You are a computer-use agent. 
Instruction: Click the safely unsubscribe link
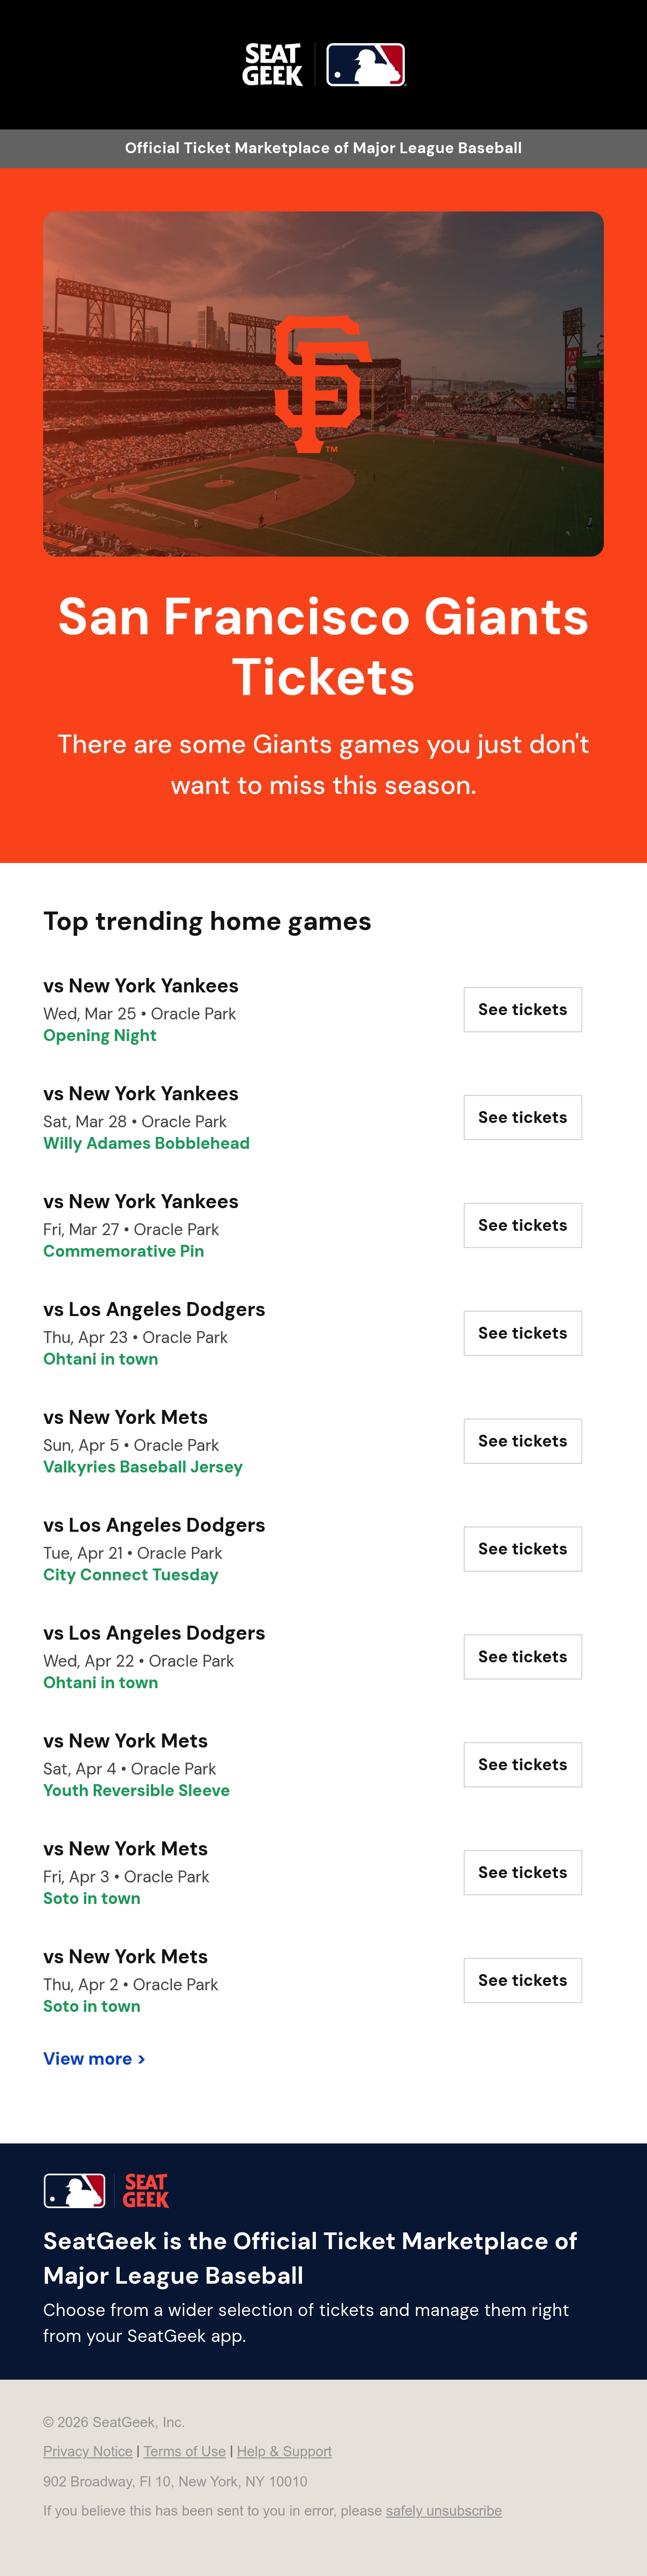444,2511
